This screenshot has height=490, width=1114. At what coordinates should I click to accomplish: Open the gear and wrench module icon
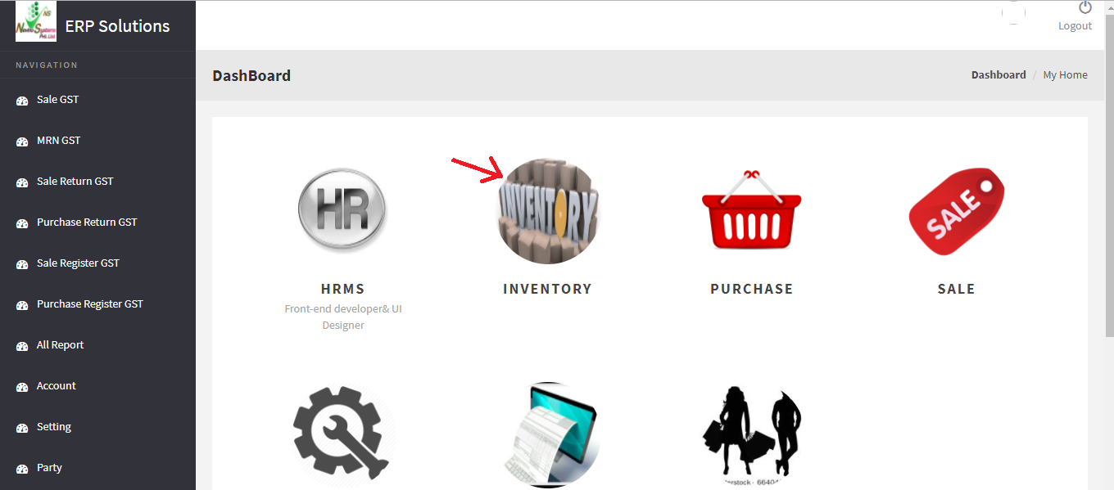342,434
